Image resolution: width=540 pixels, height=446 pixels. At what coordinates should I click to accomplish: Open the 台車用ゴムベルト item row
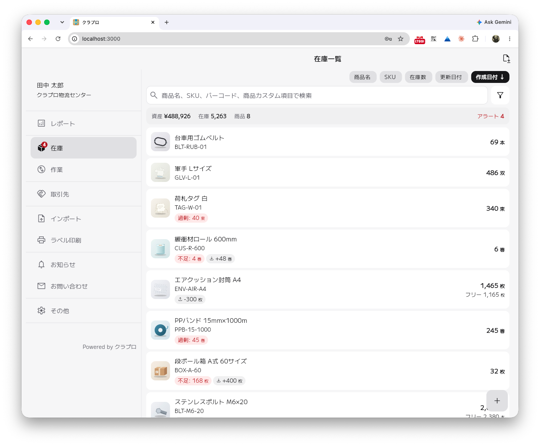click(x=328, y=142)
